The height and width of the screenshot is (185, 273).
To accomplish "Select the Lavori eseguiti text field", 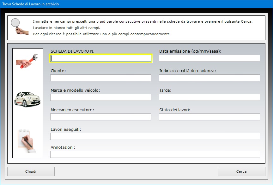I will [155, 136].
